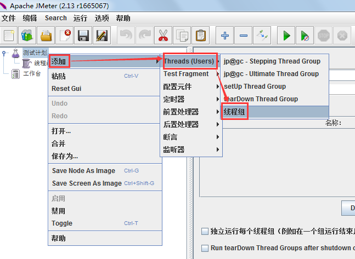Image resolution: width=355 pixels, height=259 pixels.
Task: Start the test with the green play icon
Action: pos(286,36)
